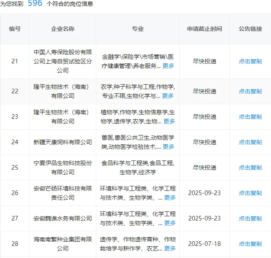Show more majors for 新疆天康饲料有限公司
This screenshot has height=258, width=271.
pyautogui.click(x=168, y=147)
